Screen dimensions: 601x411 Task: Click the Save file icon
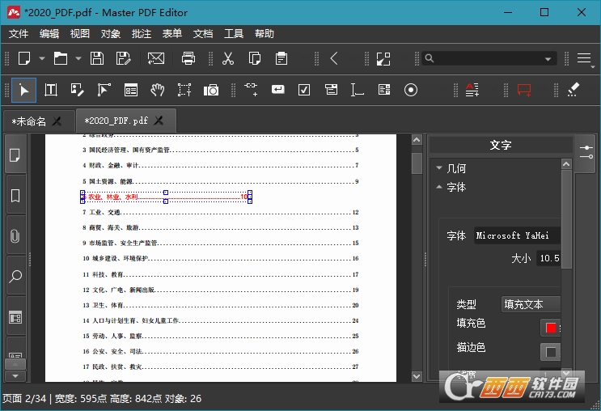97,58
